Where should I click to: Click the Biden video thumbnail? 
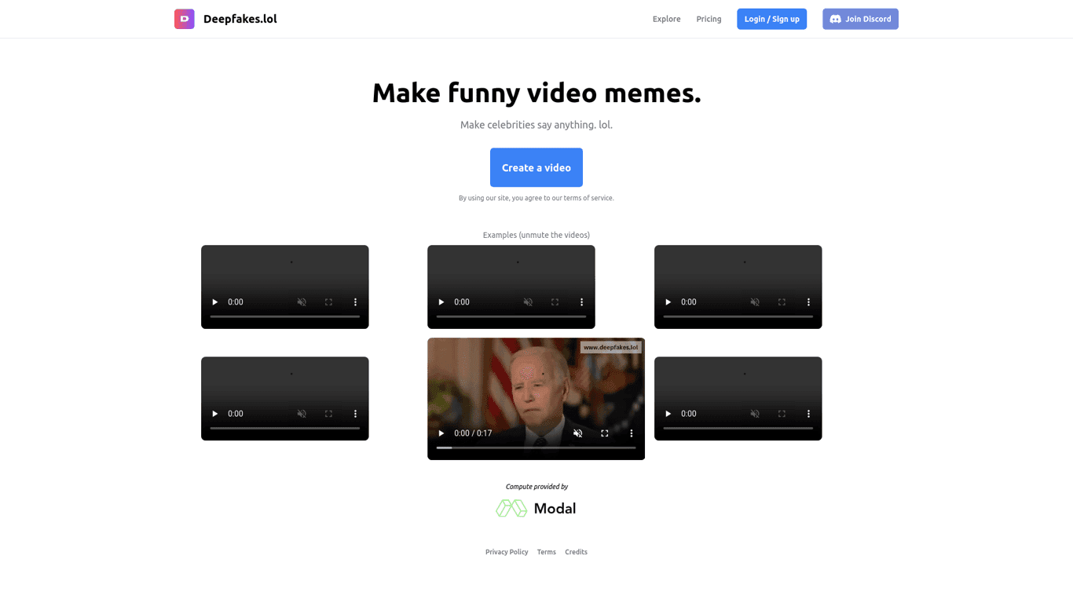point(536,385)
